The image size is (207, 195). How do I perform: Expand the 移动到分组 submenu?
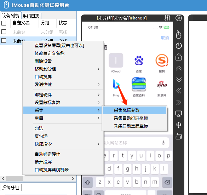coord(63,69)
